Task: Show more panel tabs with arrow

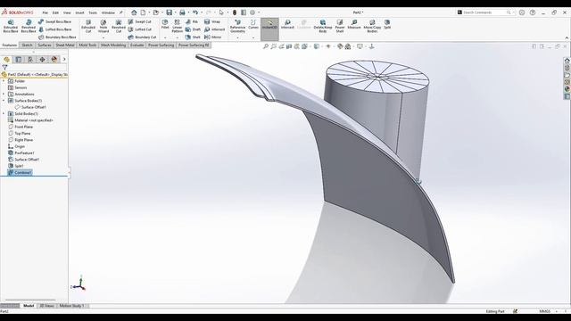Action: coord(64,60)
